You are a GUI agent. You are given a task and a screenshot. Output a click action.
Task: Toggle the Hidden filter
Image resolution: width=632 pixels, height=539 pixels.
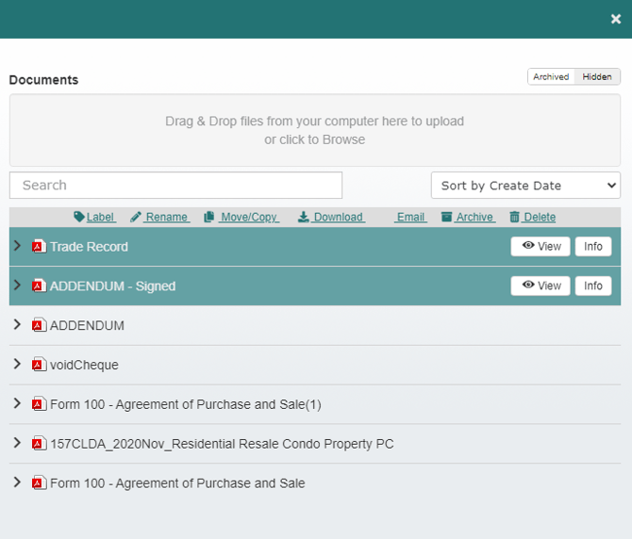(x=597, y=77)
